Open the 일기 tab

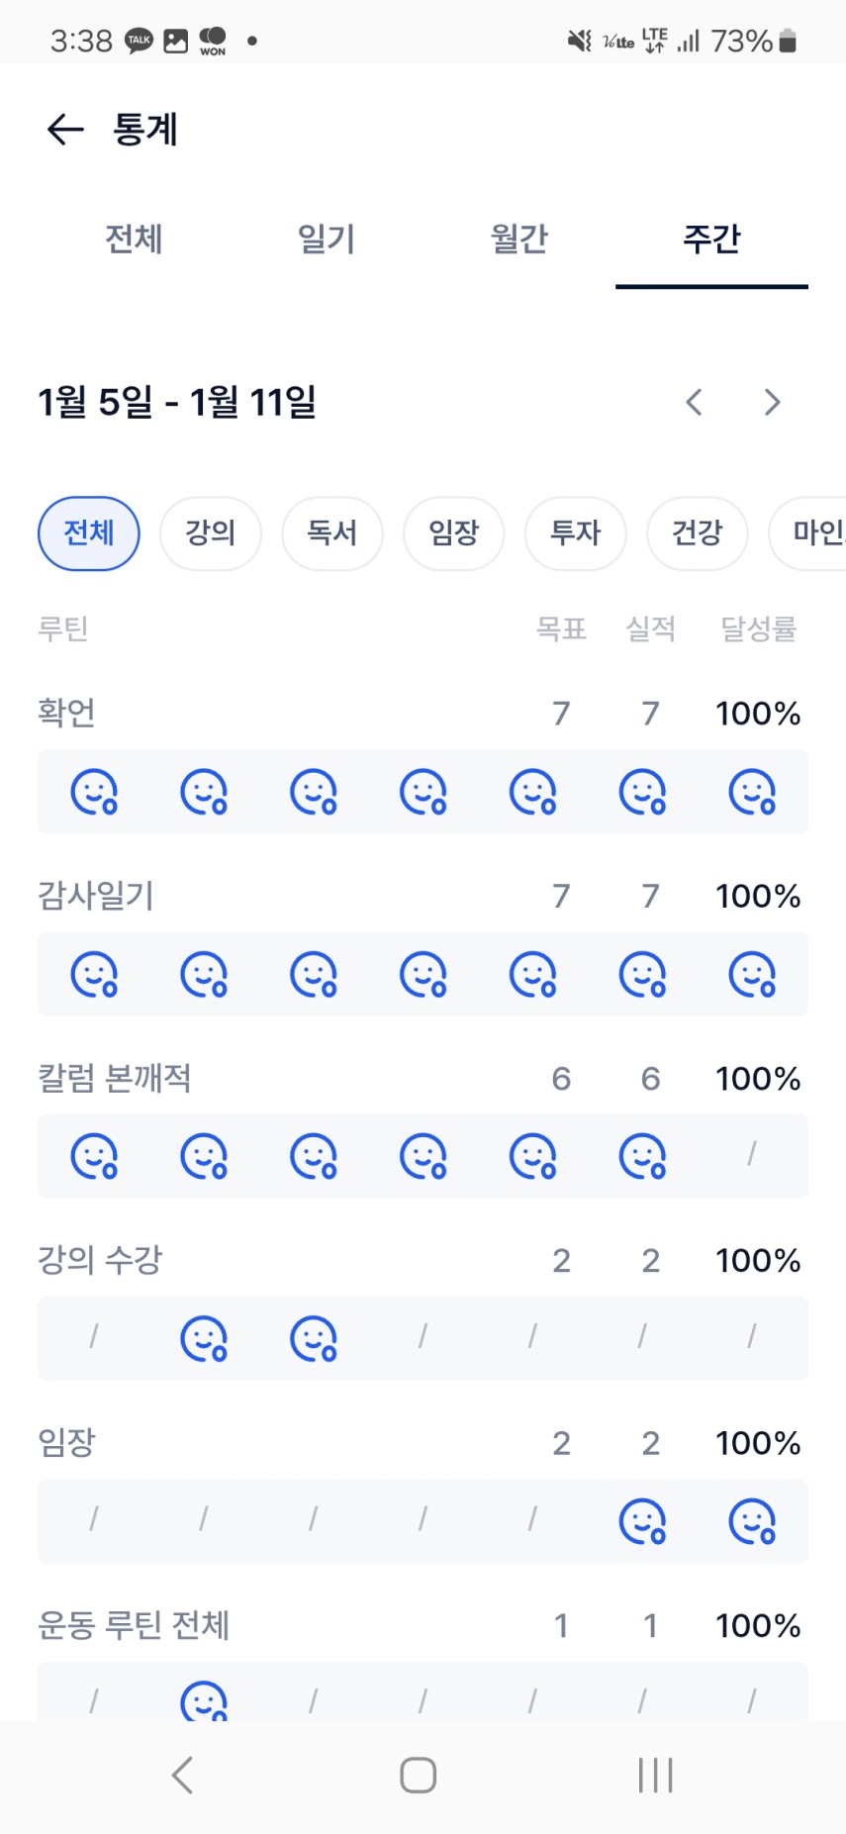click(327, 239)
